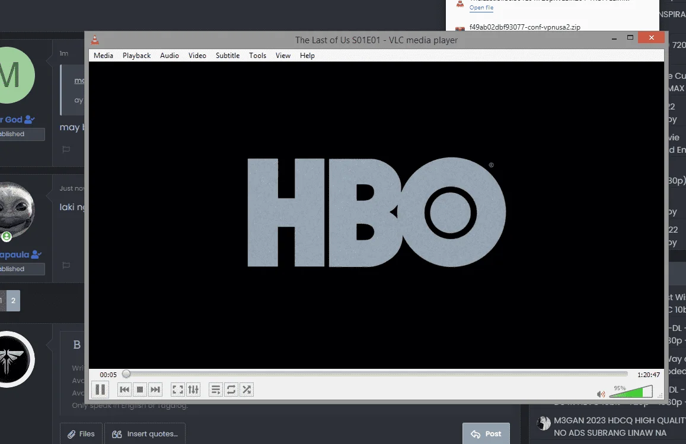Click the Files attachment button
Image resolution: width=686 pixels, height=444 pixels.
(81, 433)
